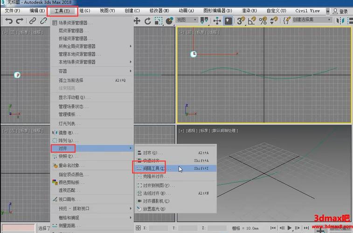
Task: Choose 场景资源管理器 from the Tools menu
Action: 92,23
